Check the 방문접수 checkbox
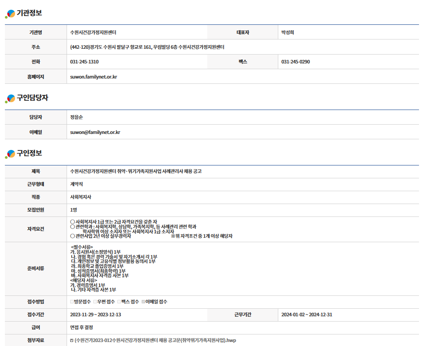The width and height of the screenshot is (423, 346). coord(72,302)
